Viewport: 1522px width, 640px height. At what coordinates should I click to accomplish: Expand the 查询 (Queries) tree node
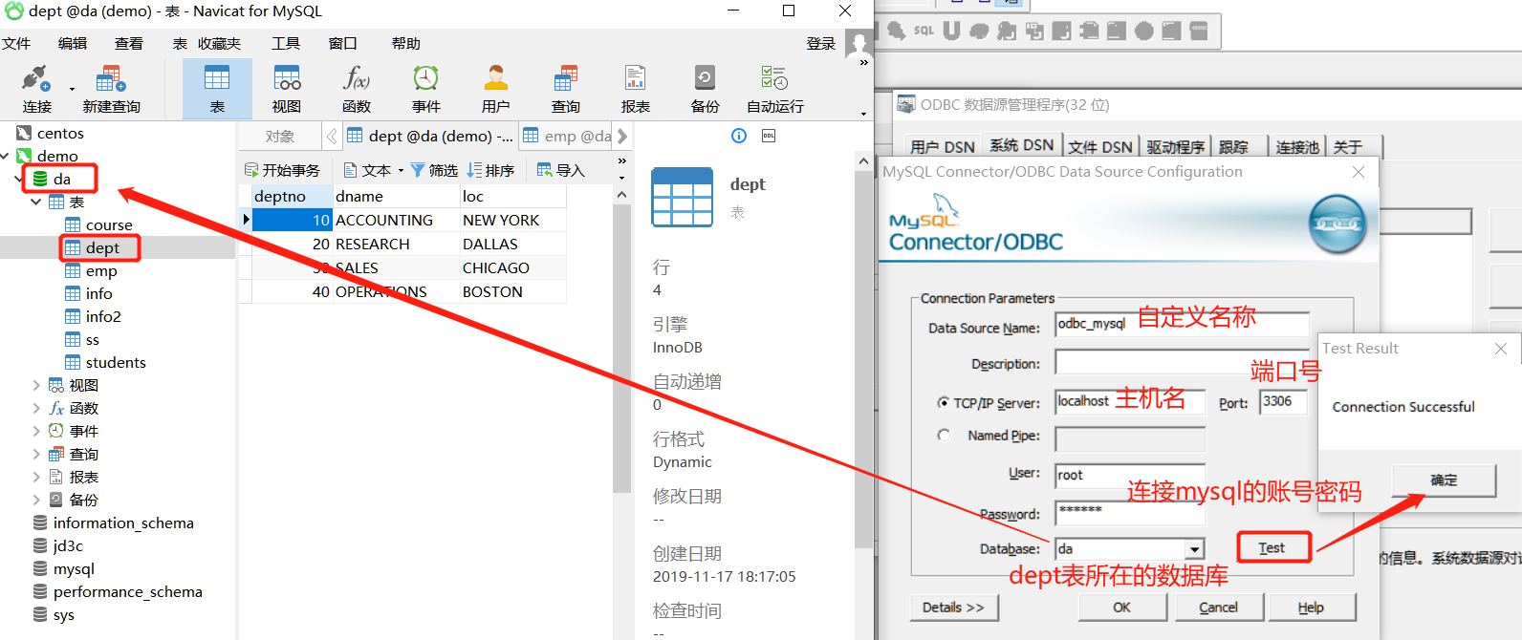[36, 454]
